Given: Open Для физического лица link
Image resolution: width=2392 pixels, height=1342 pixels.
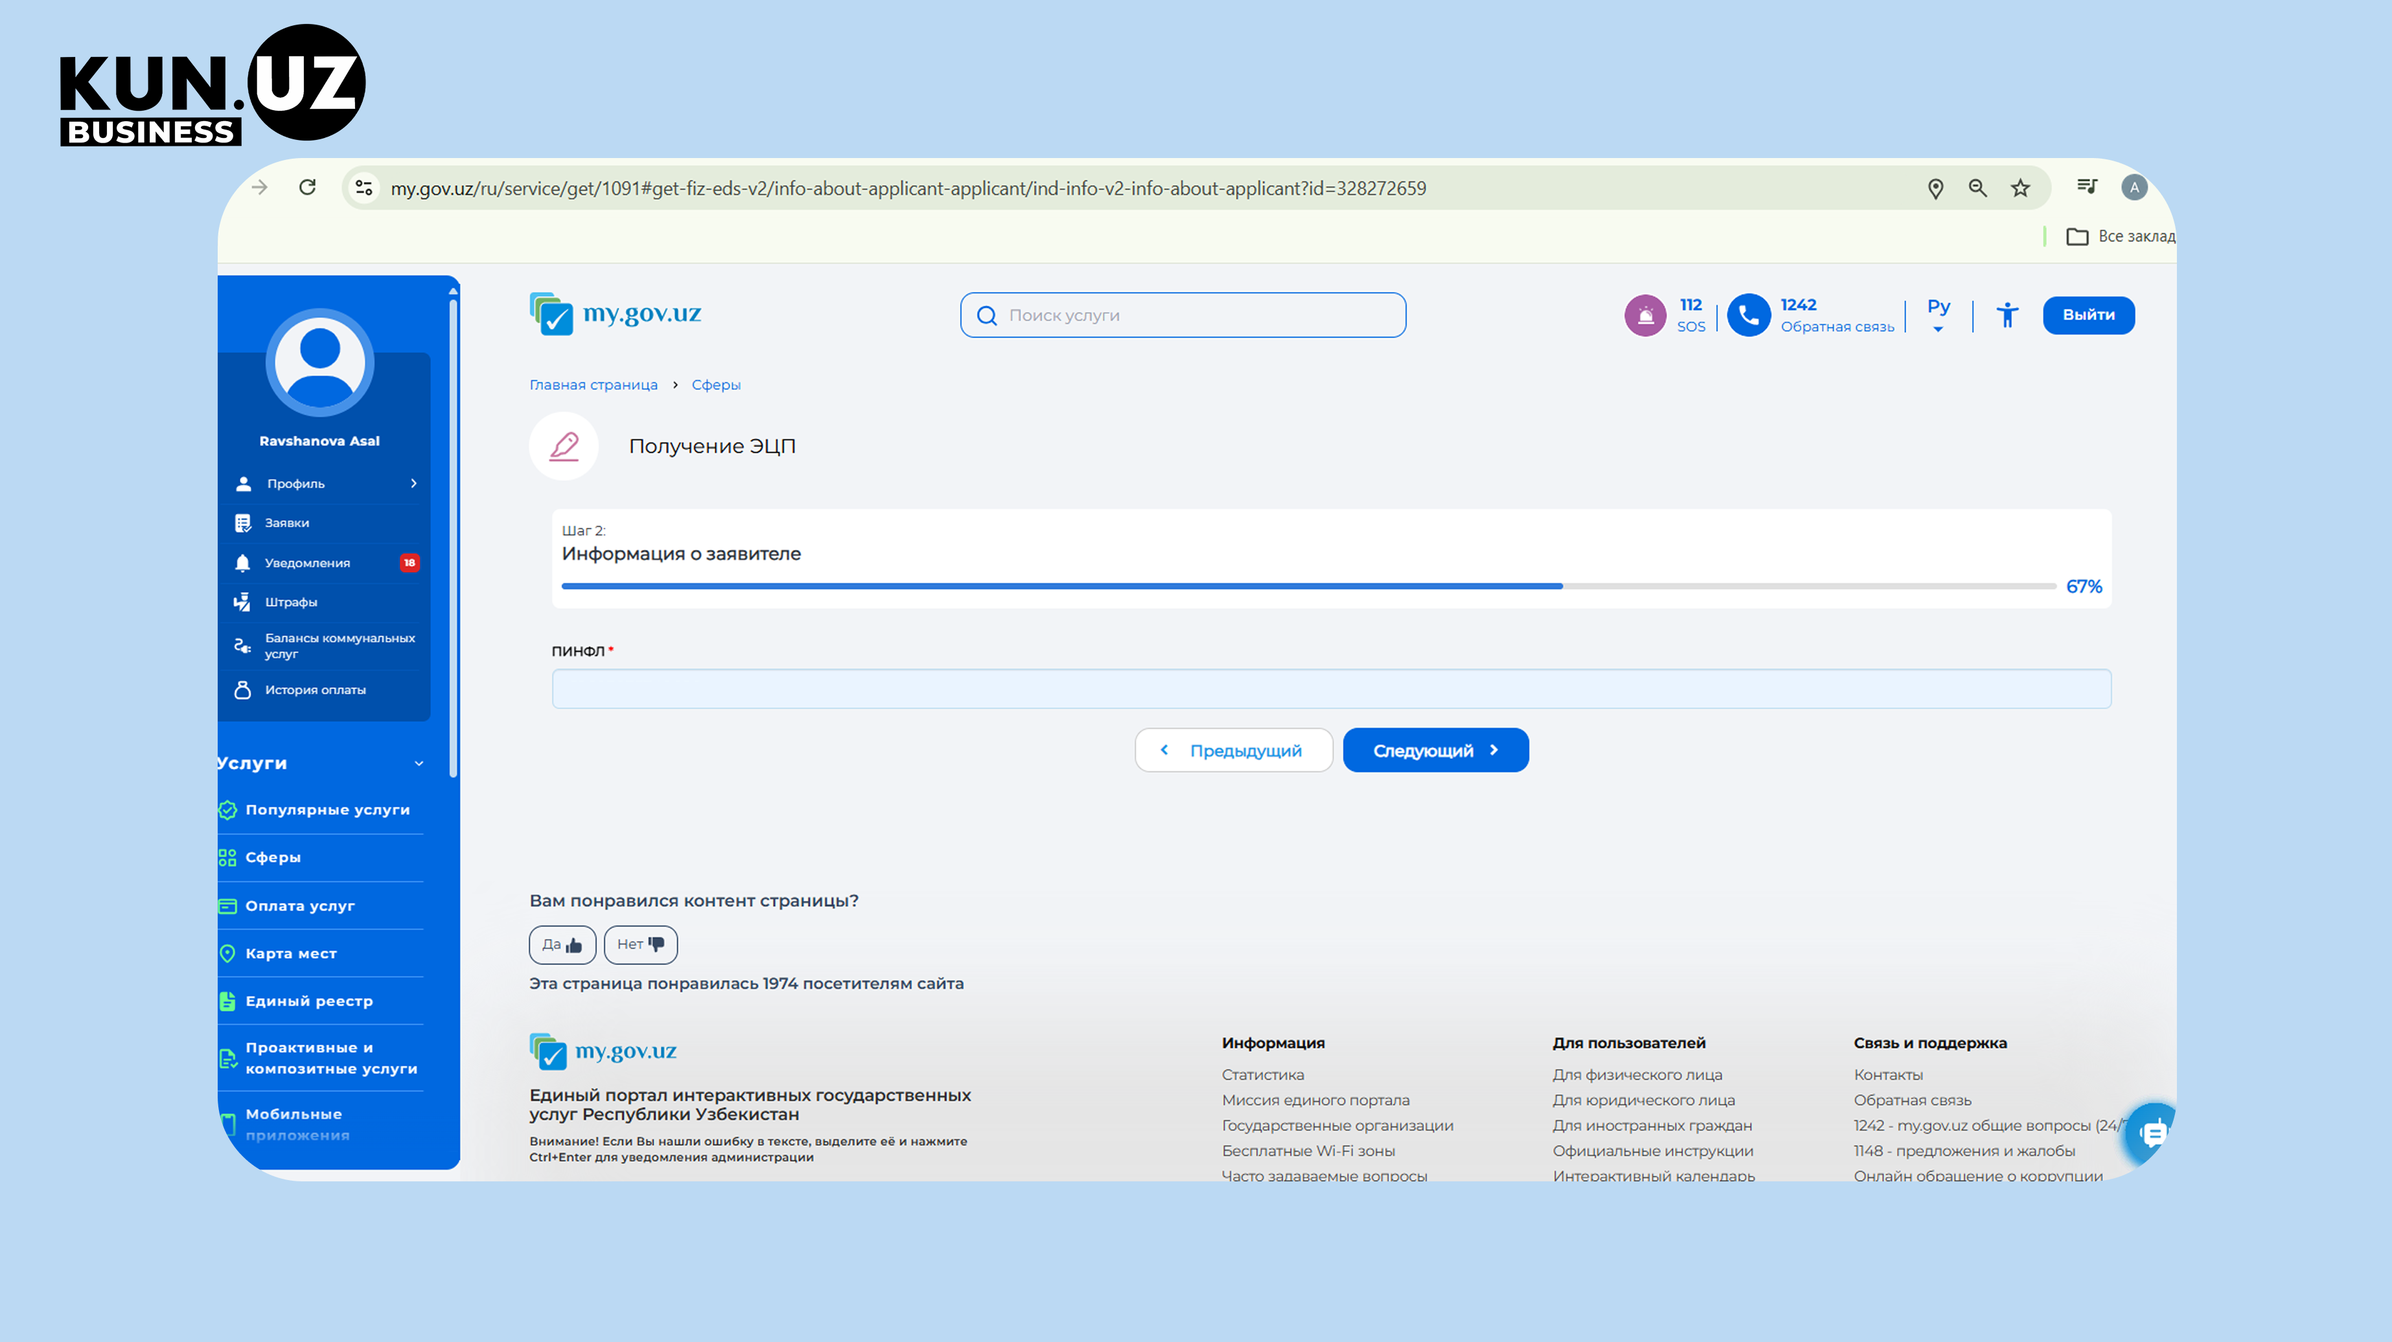Looking at the screenshot, I should coord(1637,1075).
